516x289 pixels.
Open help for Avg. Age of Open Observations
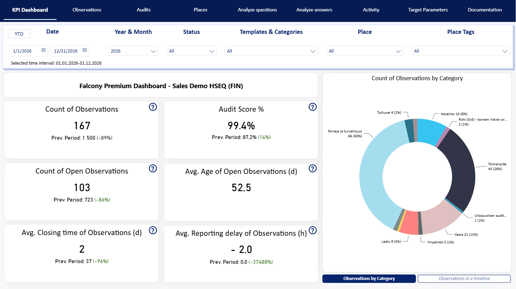click(x=312, y=168)
